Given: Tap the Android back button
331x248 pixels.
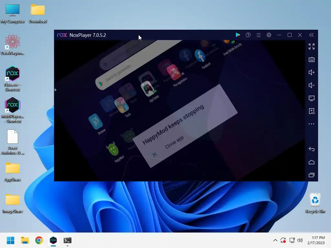Looking at the screenshot, I should [312, 149].
